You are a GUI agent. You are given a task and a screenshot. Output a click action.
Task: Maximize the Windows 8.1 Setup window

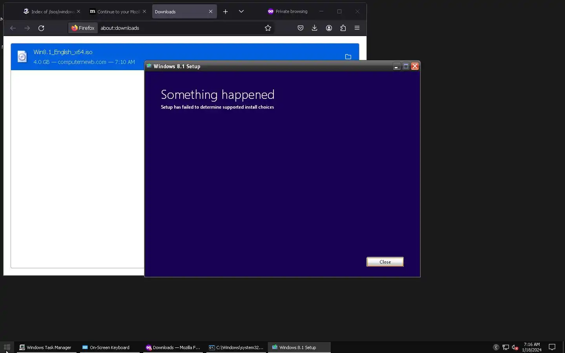406,66
